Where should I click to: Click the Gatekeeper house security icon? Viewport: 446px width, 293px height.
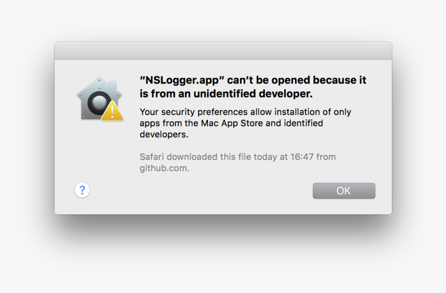[x=100, y=99]
